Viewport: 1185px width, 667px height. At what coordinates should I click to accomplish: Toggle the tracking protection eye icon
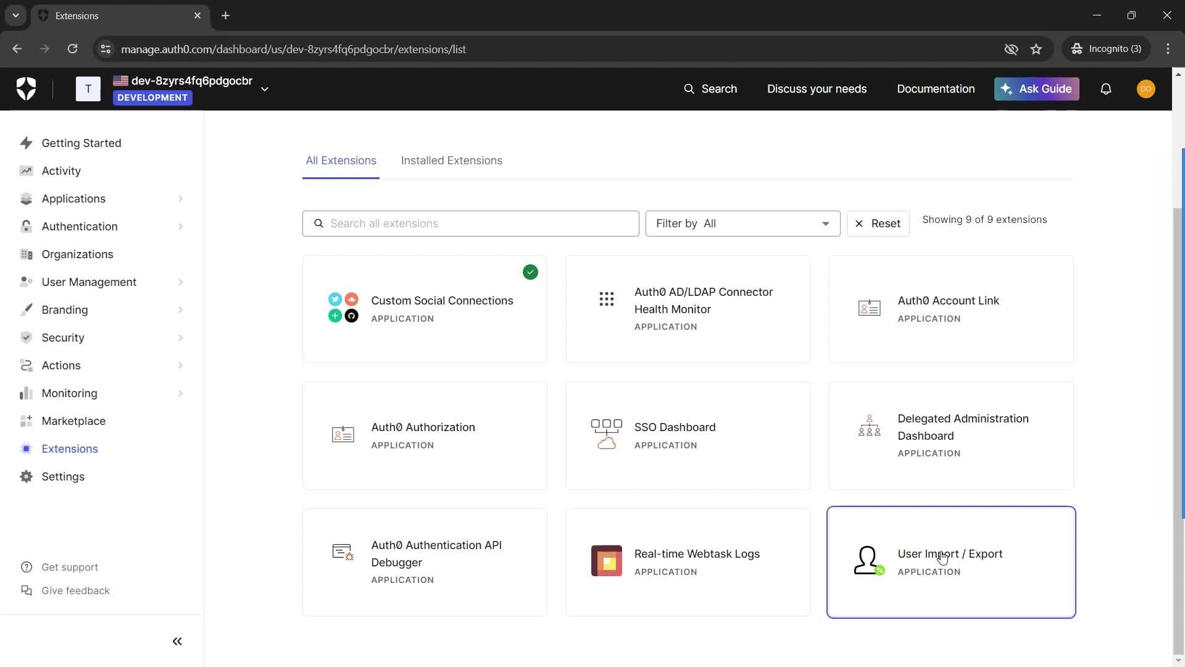point(1011,49)
